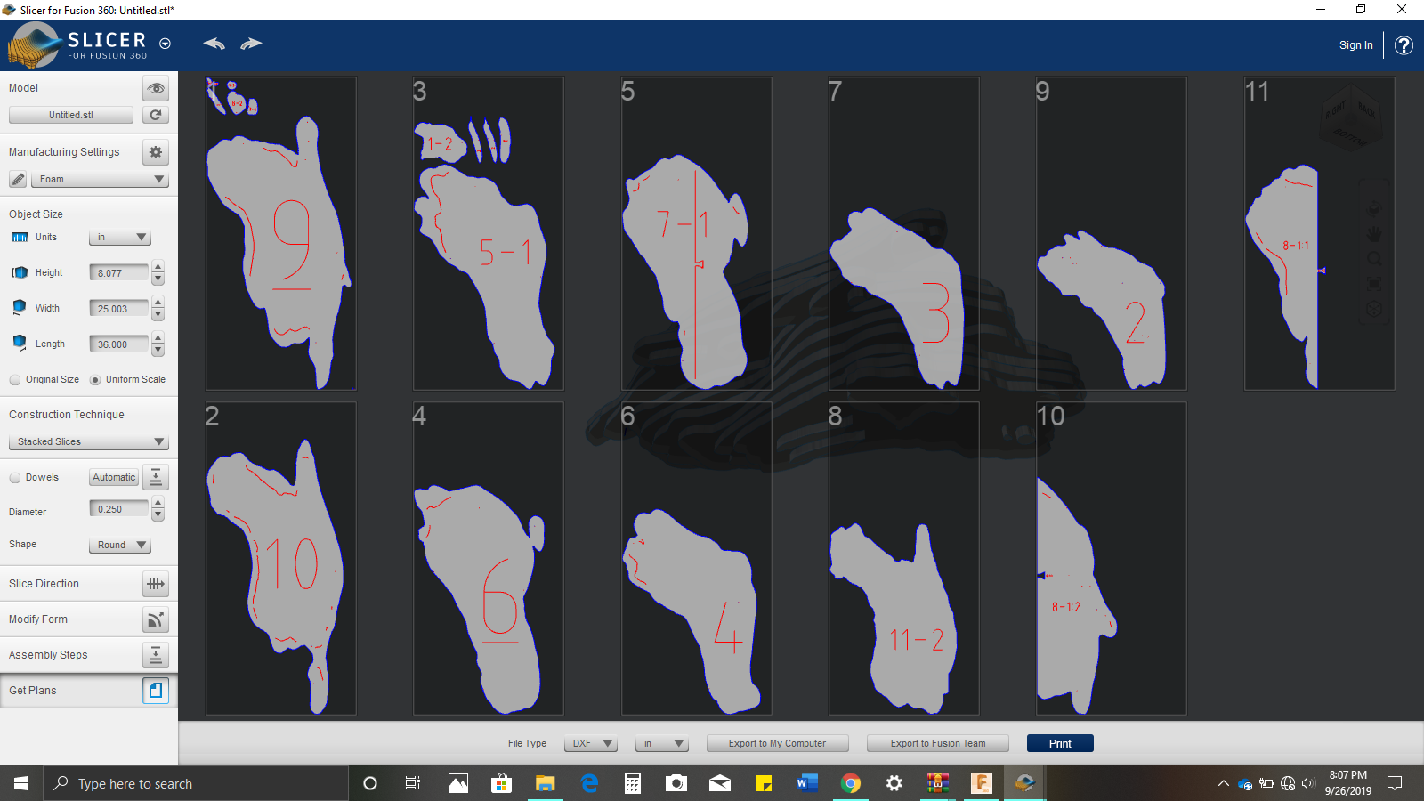
Task: Open the Mail app from the taskbar
Action: 720,783
